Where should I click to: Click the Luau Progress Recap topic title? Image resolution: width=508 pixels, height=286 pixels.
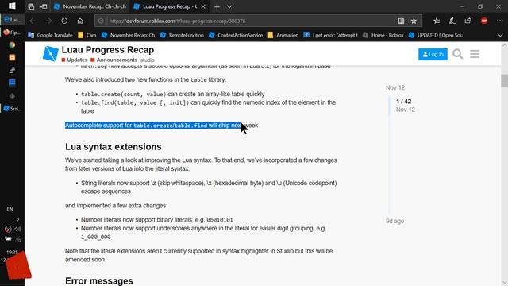pos(108,50)
